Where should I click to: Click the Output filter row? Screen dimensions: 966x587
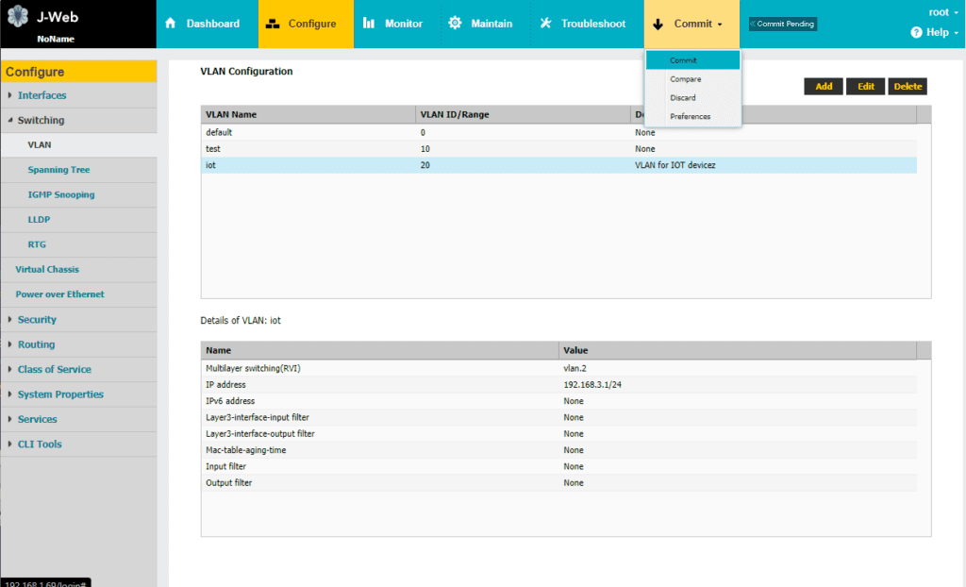(558, 483)
